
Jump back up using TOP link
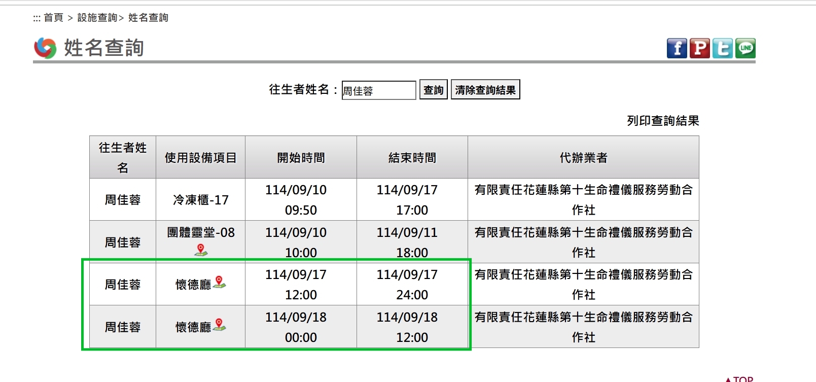pyautogui.click(x=739, y=378)
